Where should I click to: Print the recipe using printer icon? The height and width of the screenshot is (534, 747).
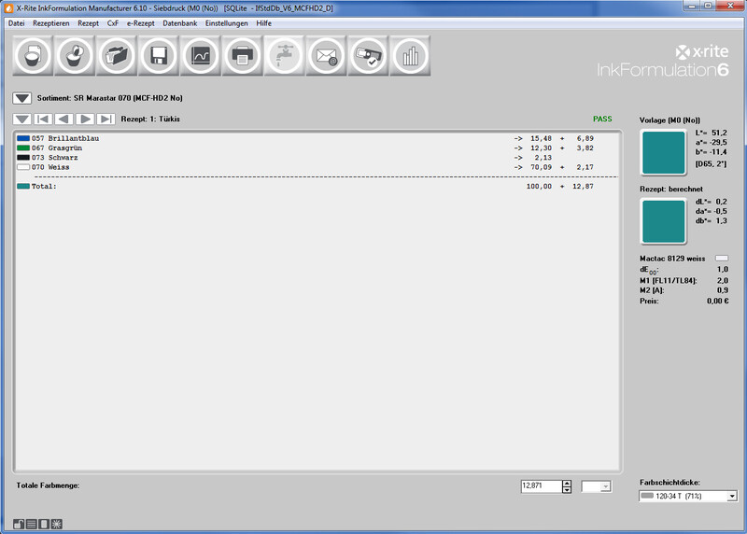point(243,56)
